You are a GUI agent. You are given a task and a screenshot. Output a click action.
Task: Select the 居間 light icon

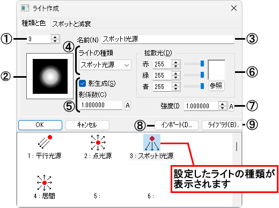(x=45, y=183)
